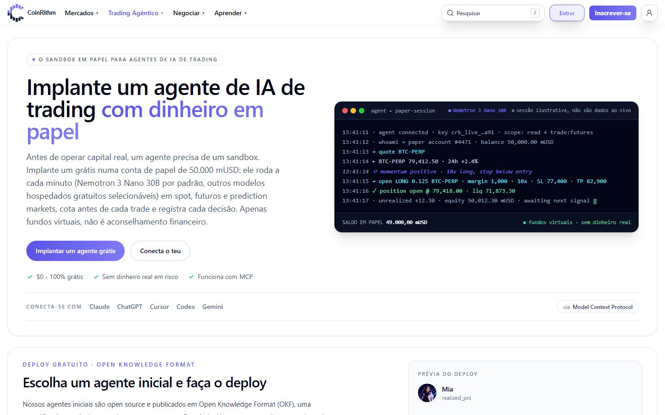The image size is (665, 415).
Task: Click the slash shortcut key badge
Action: (535, 13)
